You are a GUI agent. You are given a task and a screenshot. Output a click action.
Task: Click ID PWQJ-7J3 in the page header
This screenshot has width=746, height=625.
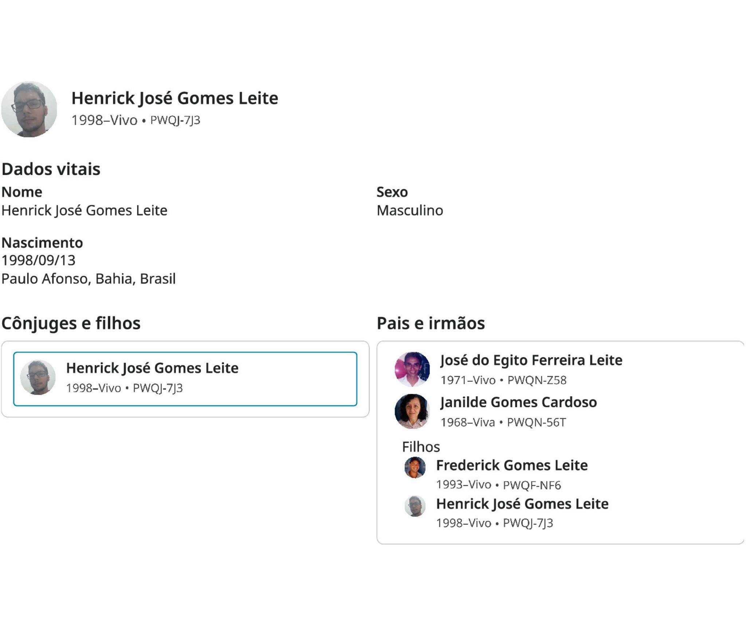pos(175,120)
